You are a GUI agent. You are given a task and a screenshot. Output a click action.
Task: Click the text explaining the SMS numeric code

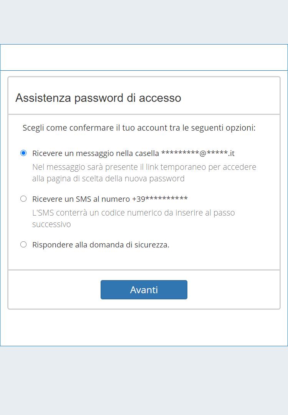click(134, 212)
